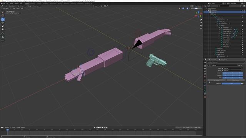
Task: Toggle Rotation Y in Child Of constraint
Action: [x=233, y=75]
